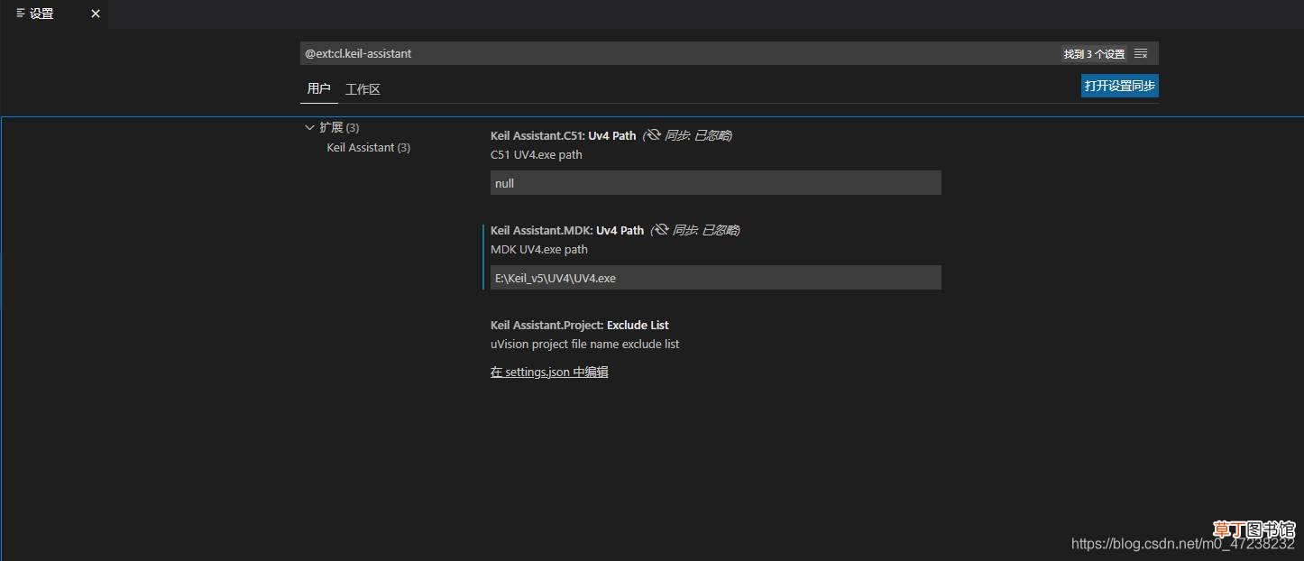The height and width of the screenshot is (561, 1304).
Task: Open 在 settings.json 中编辑 link
Action: click(549, 372)
